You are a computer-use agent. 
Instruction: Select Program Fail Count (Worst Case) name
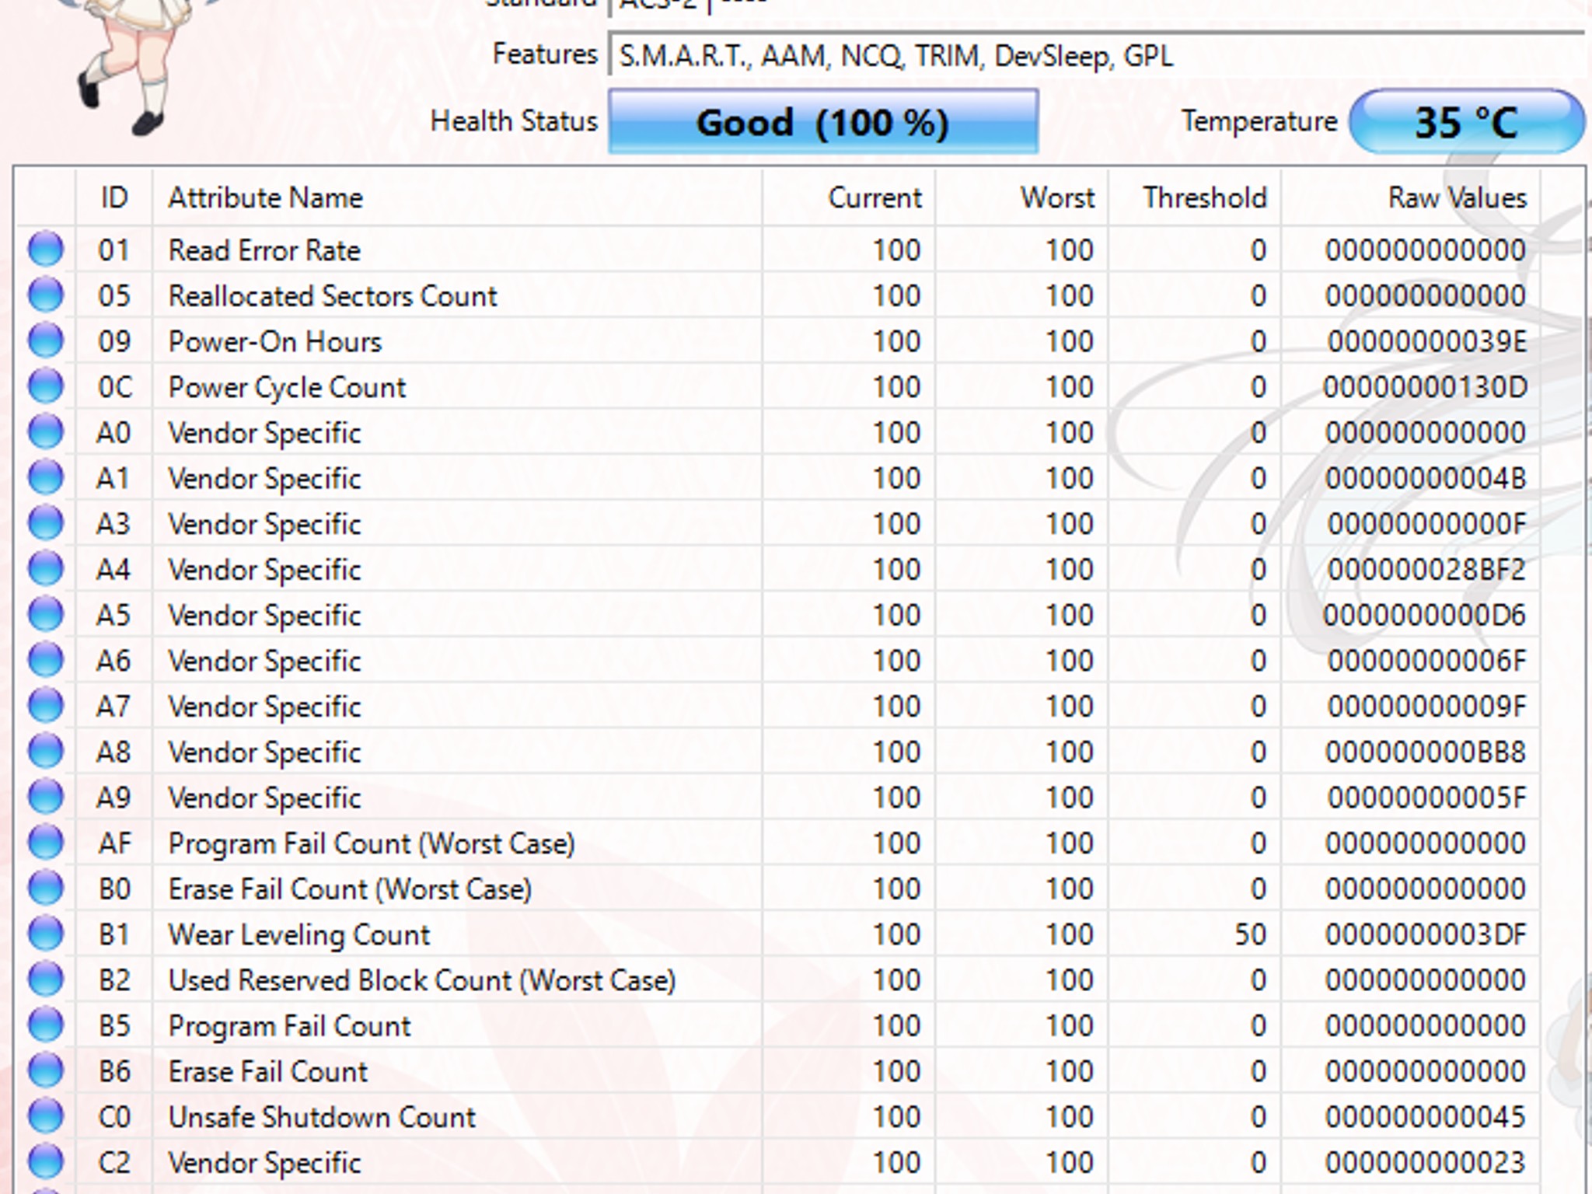point(372,843)
